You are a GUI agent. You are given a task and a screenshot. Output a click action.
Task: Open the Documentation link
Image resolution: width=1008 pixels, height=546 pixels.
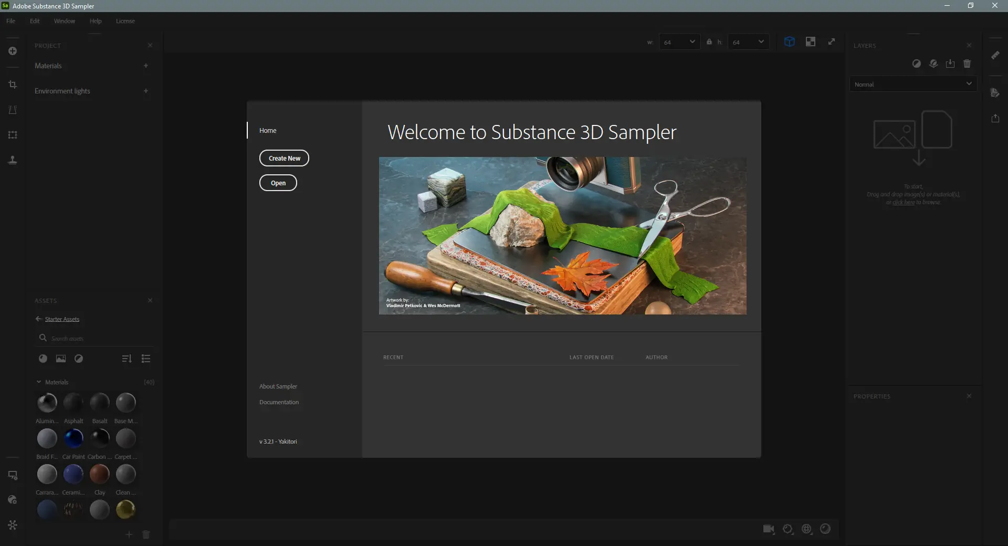click(x=279, y=402)
